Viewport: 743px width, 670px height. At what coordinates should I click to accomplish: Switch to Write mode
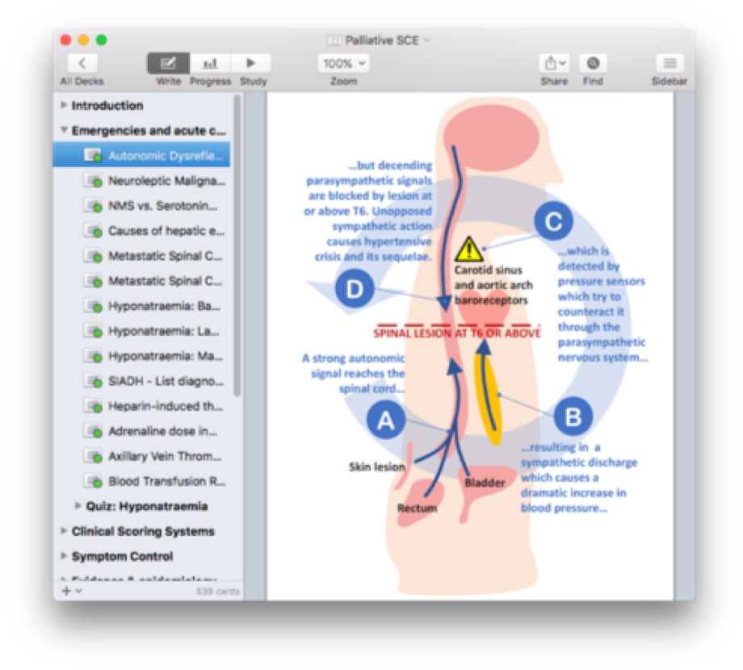(x=168, y=64)
